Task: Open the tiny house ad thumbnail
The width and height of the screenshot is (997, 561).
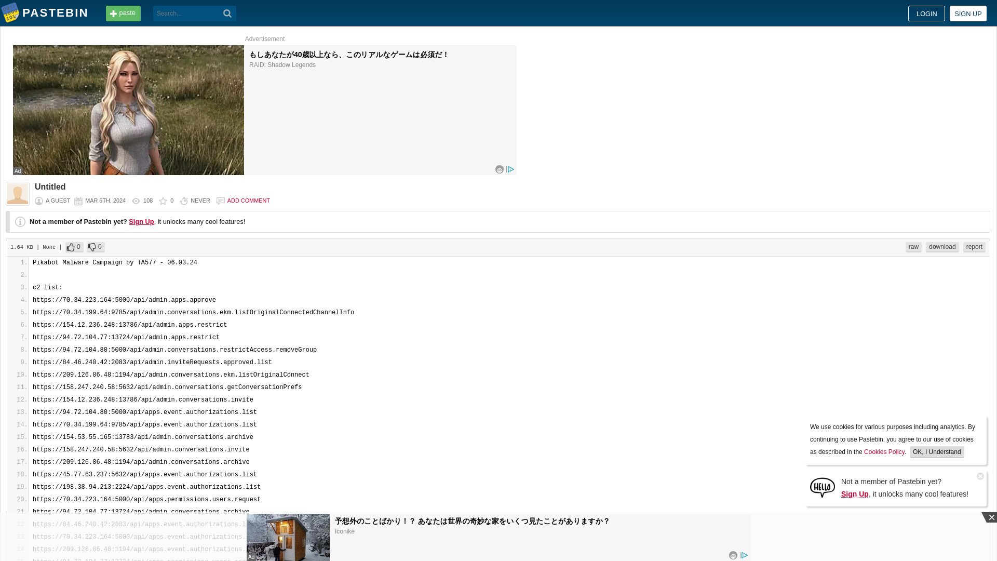Action: coord(288,538)
